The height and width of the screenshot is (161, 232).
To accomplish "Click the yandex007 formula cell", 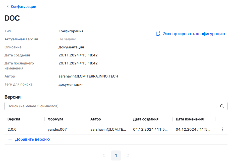I will pyautogui.click(x=57, y=129).
